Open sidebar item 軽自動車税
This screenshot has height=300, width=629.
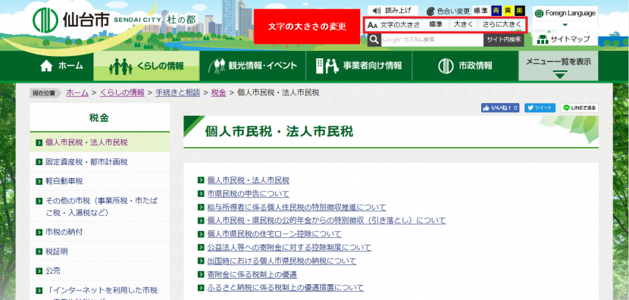point(99,181)
